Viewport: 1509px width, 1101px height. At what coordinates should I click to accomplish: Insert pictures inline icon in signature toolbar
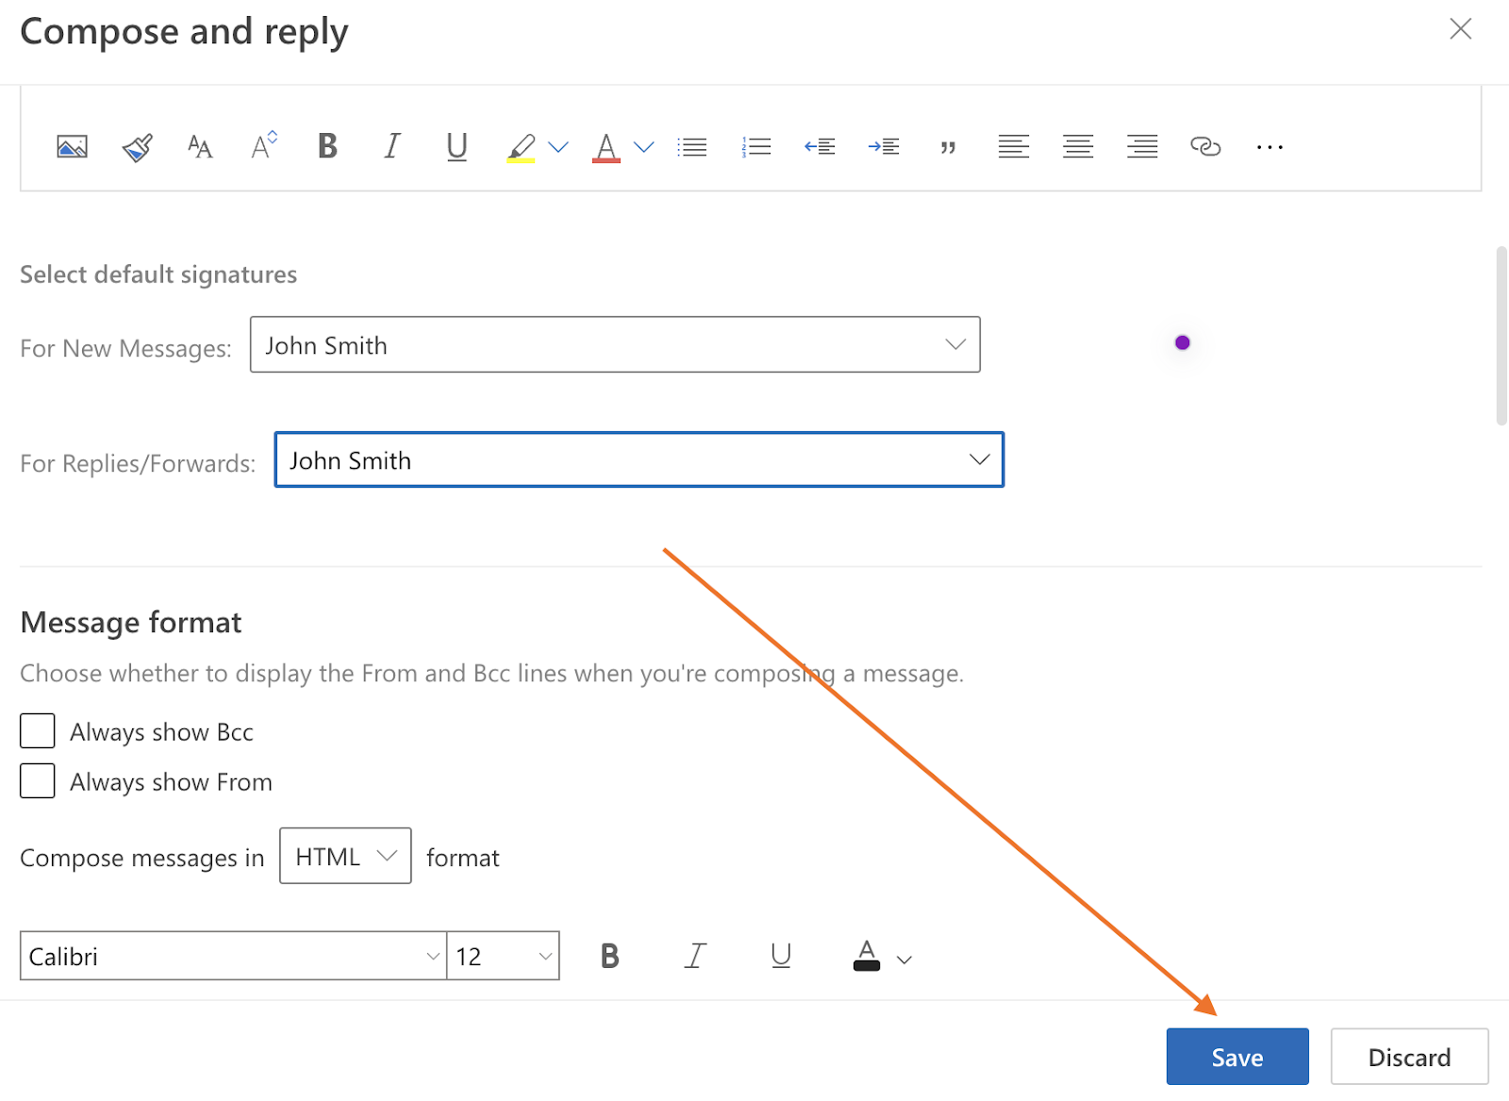(72, 147)
